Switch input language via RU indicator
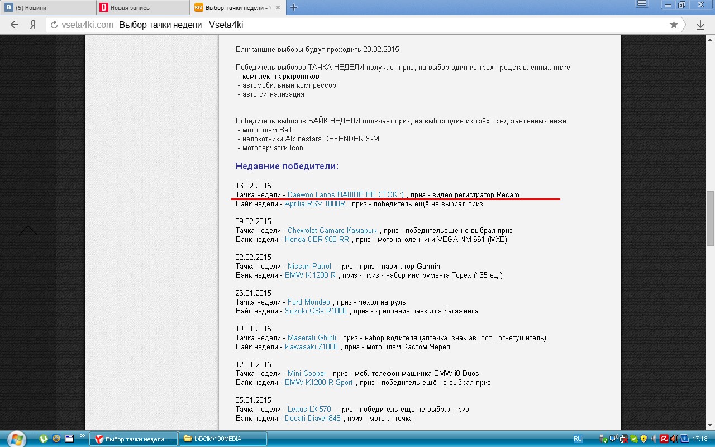 click(x=578, y=439)
